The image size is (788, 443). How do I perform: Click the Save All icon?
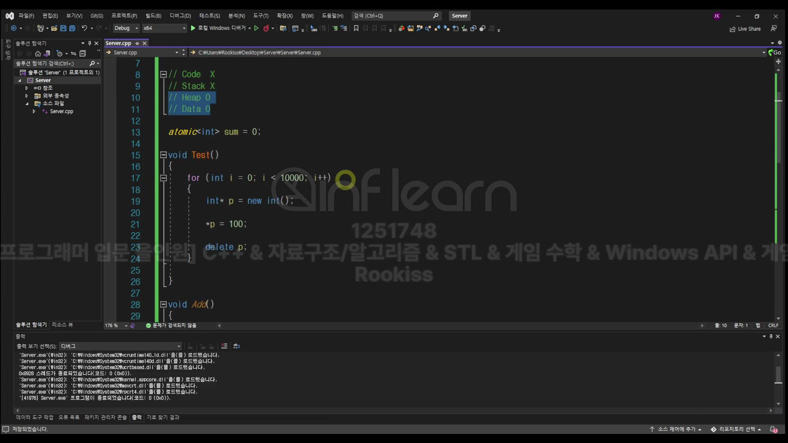click(72, 28)
